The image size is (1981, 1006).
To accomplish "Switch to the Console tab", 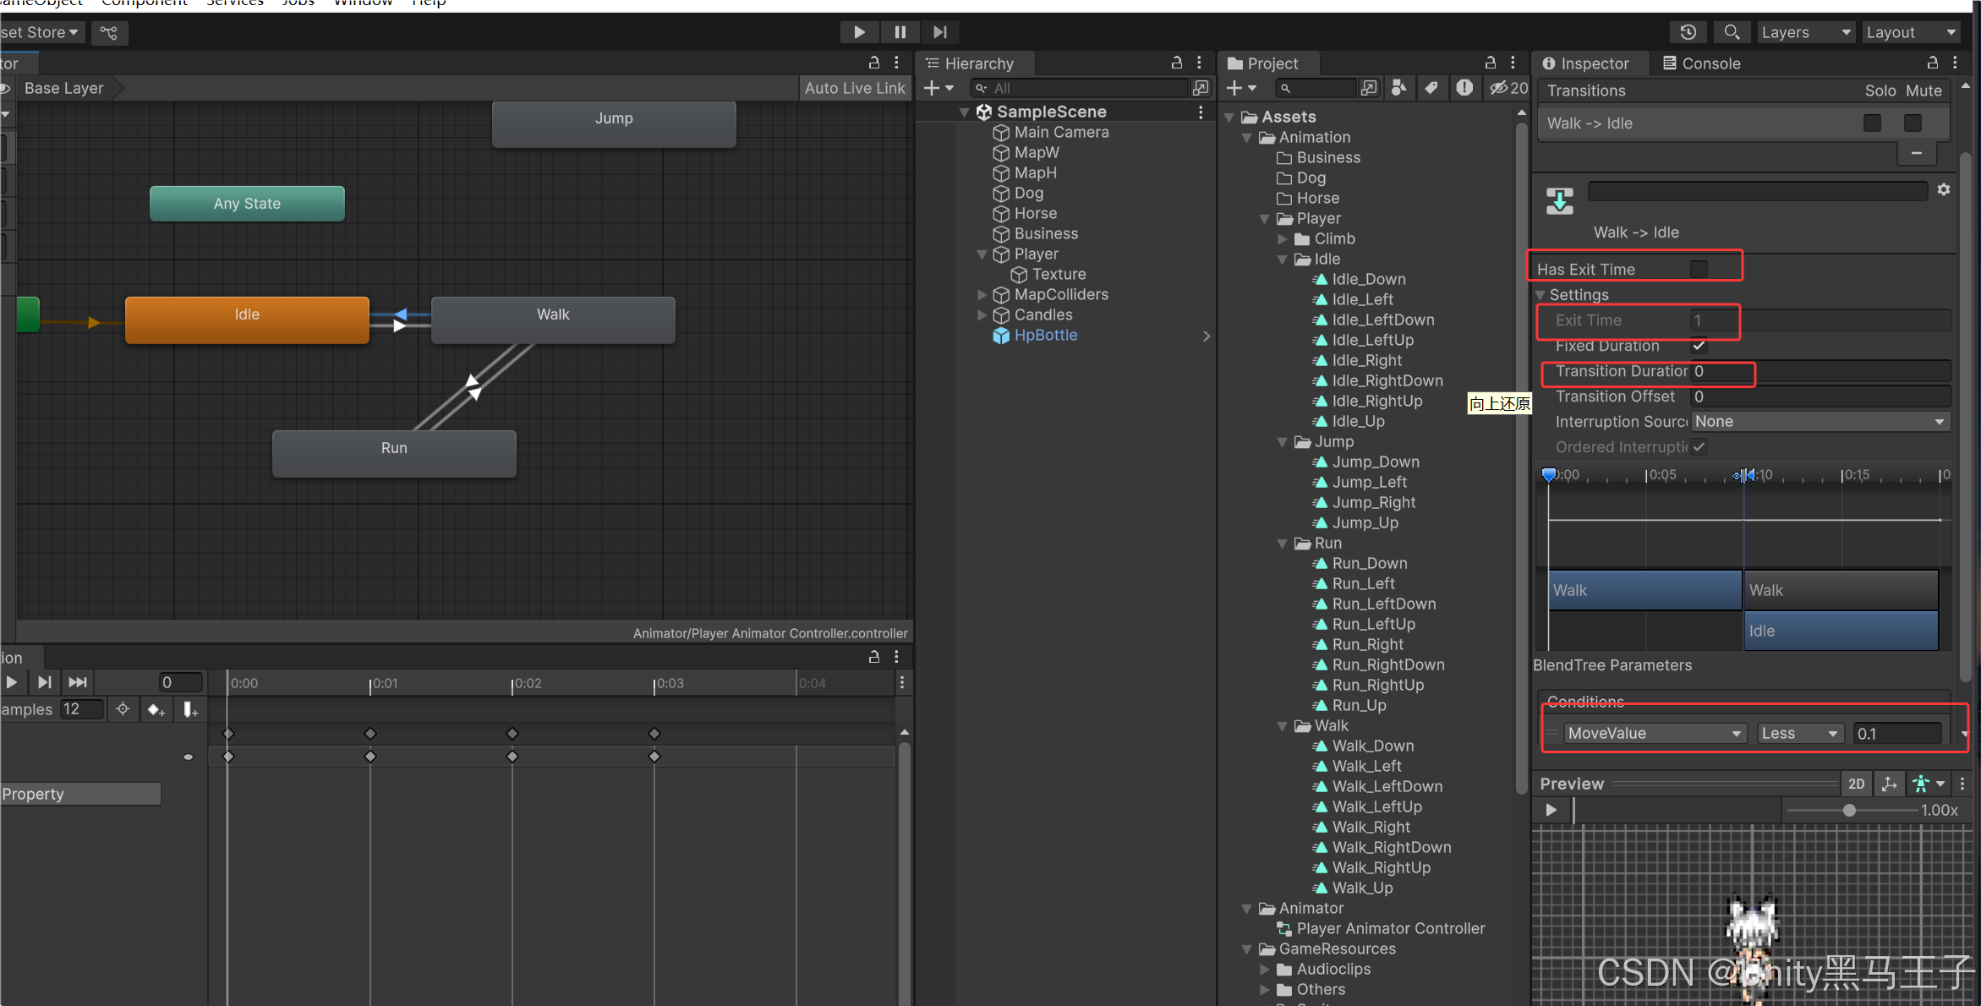I will (x=1702, y=63).
